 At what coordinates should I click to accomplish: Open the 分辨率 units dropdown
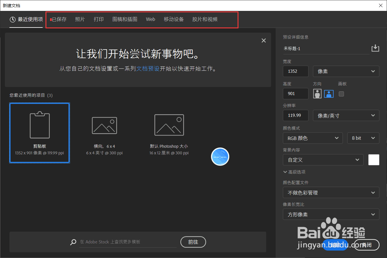[x=346, y=115]
